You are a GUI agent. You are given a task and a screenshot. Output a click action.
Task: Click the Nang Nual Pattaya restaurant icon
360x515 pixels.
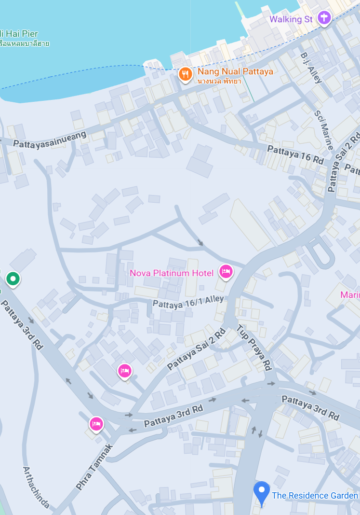185,74
